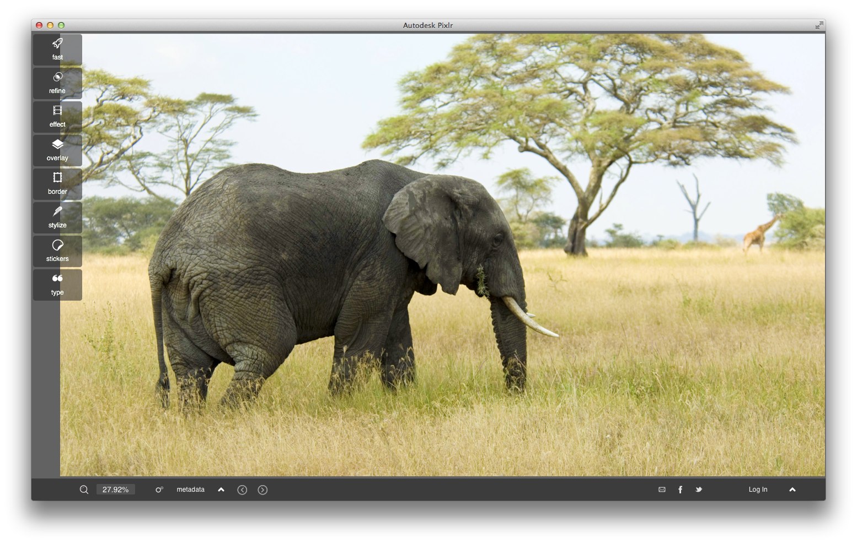Screen dimensions: 857x544
Task: Open the stylize brush panel
Action: (x=57, y=217)
